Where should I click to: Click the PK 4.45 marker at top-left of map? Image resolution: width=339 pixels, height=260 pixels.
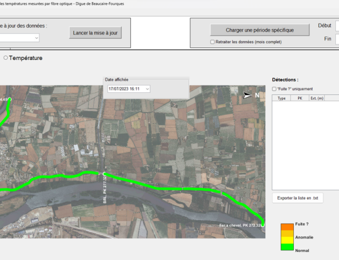click(x=9, y=100)
